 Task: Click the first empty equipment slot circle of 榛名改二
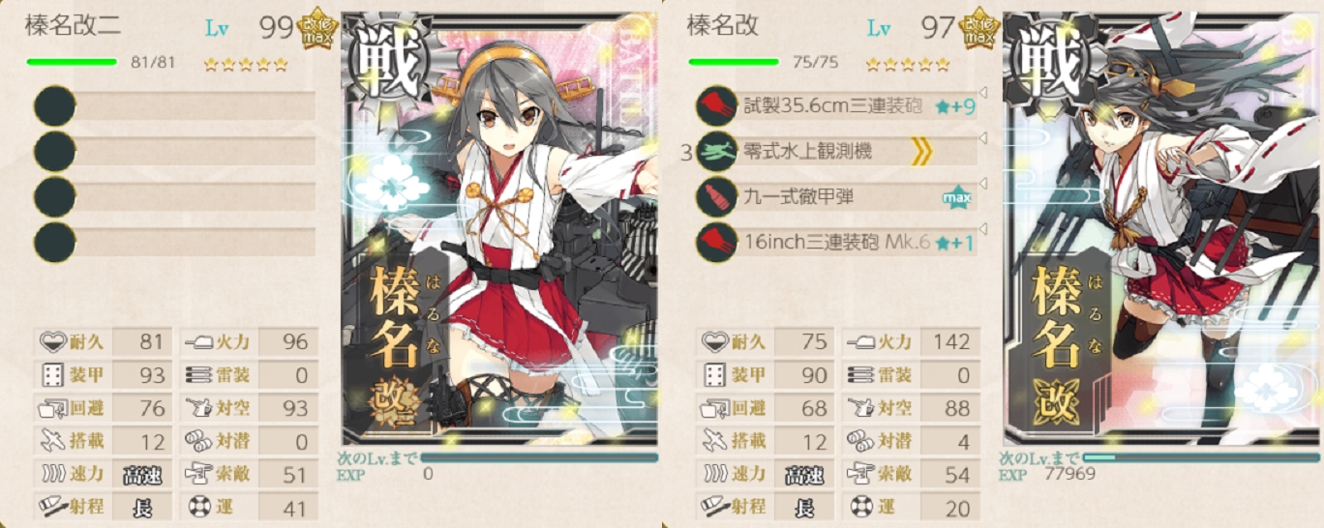[x=54, y=105]
